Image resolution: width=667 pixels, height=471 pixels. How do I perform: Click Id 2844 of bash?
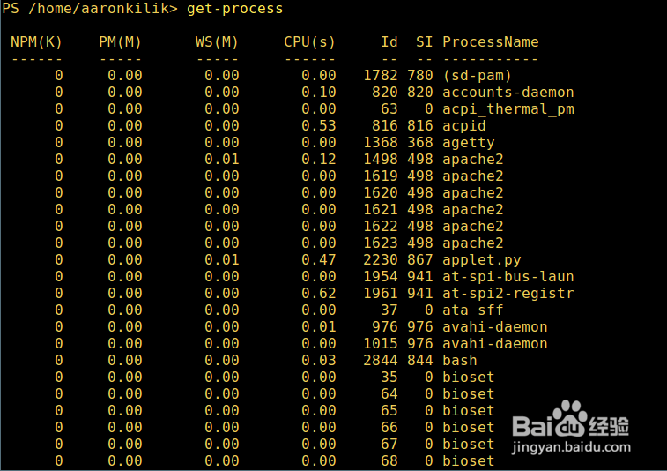pyautogui.click(x=381, y=360)
